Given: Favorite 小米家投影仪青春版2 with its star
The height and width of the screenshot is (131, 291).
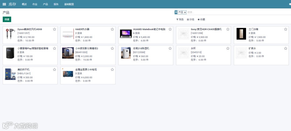Looking at the screenshot, I should (x=112, y=48).
